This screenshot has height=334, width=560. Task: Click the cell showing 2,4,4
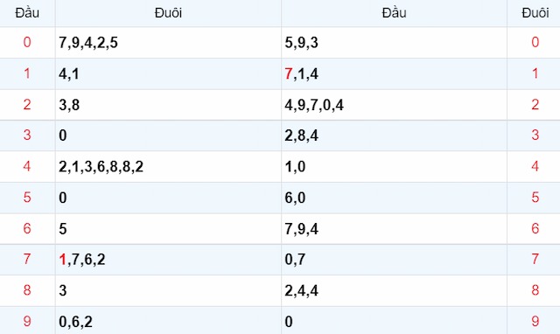point(394,290)
